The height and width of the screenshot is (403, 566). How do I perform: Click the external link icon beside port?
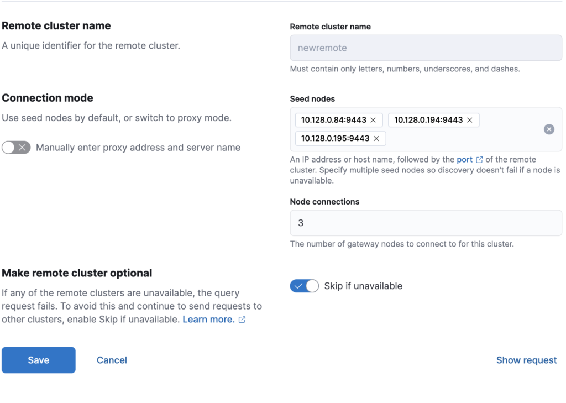[479, 160]
